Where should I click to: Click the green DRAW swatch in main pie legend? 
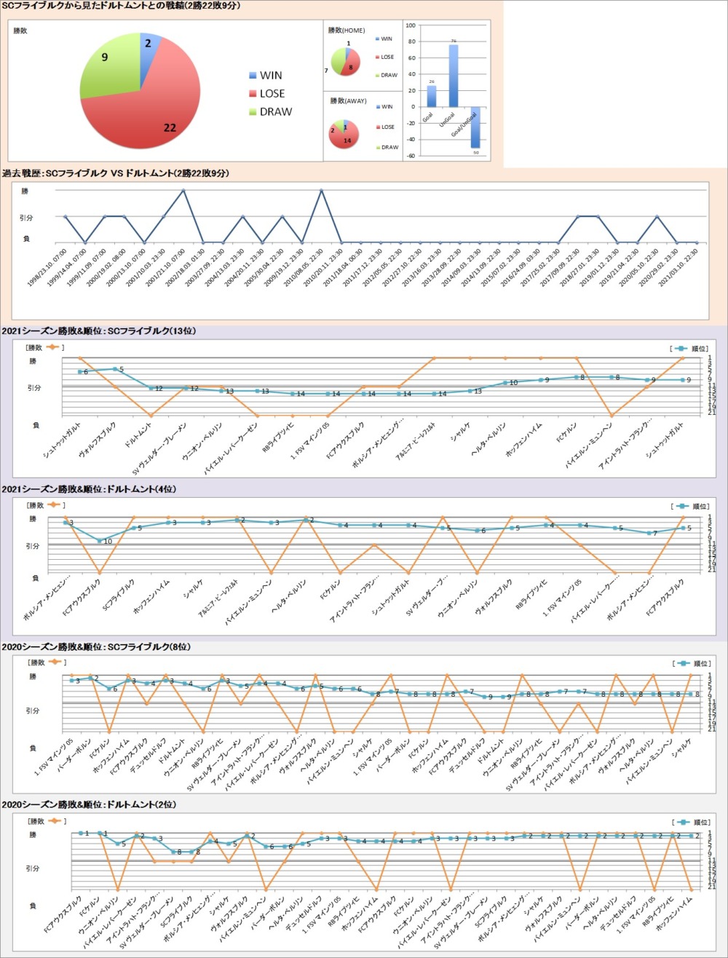253,111
